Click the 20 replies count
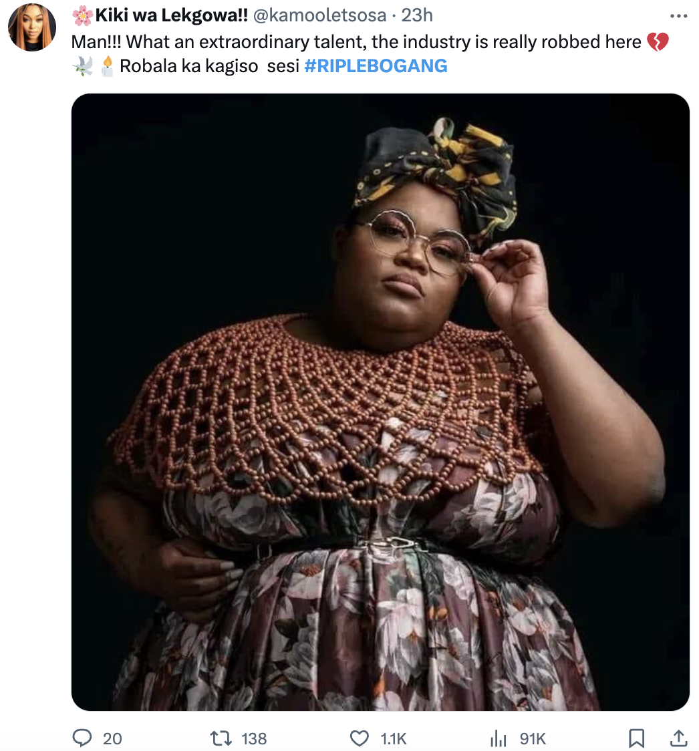 [x=112, y=738]
